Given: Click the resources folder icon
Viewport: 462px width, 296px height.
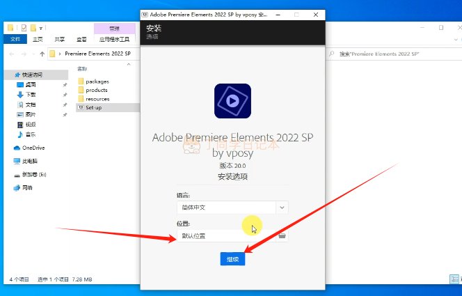Looking at the screenshot, I should click(81, 99).
